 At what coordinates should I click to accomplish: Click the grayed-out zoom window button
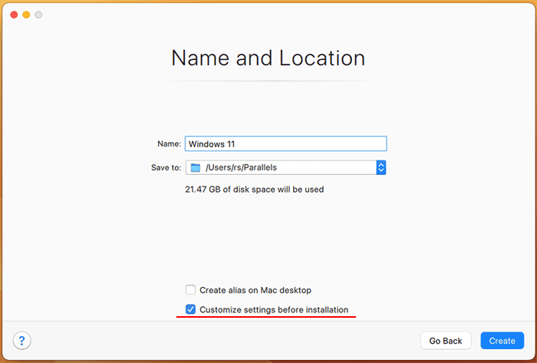38,15
